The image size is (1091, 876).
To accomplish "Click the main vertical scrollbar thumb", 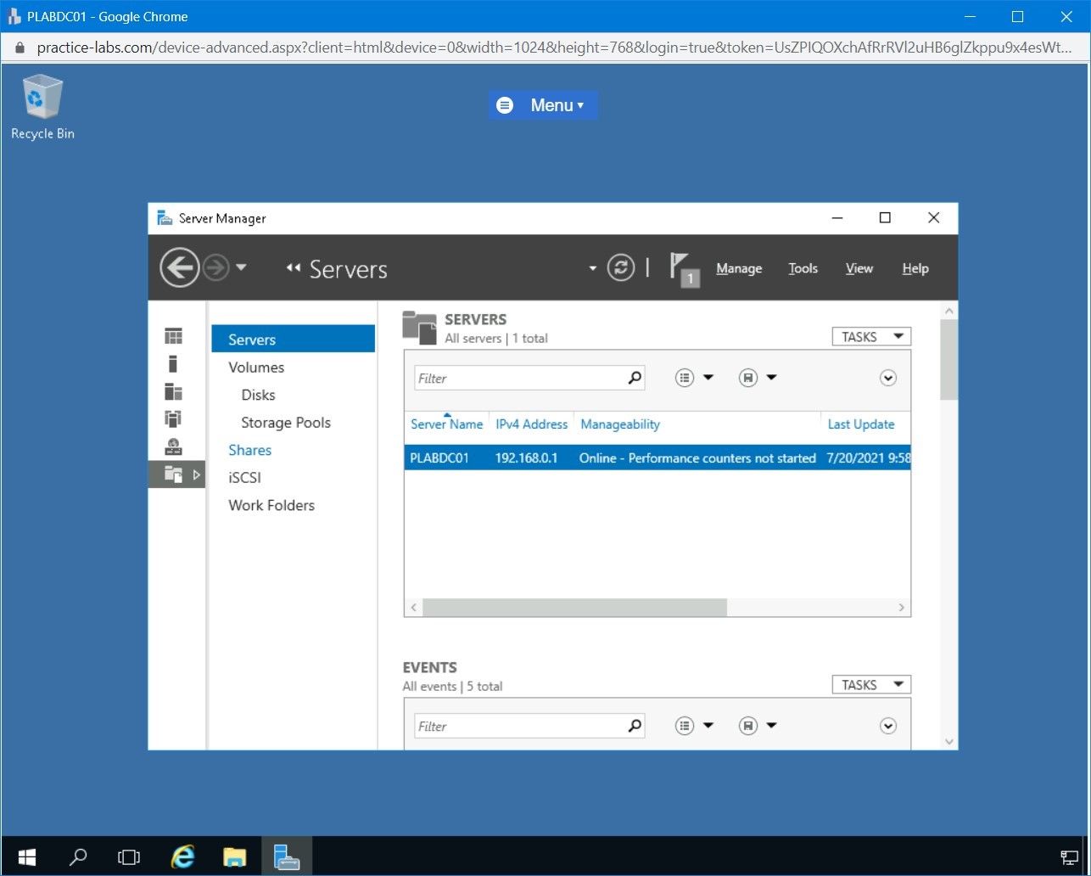I will point(949,360).
